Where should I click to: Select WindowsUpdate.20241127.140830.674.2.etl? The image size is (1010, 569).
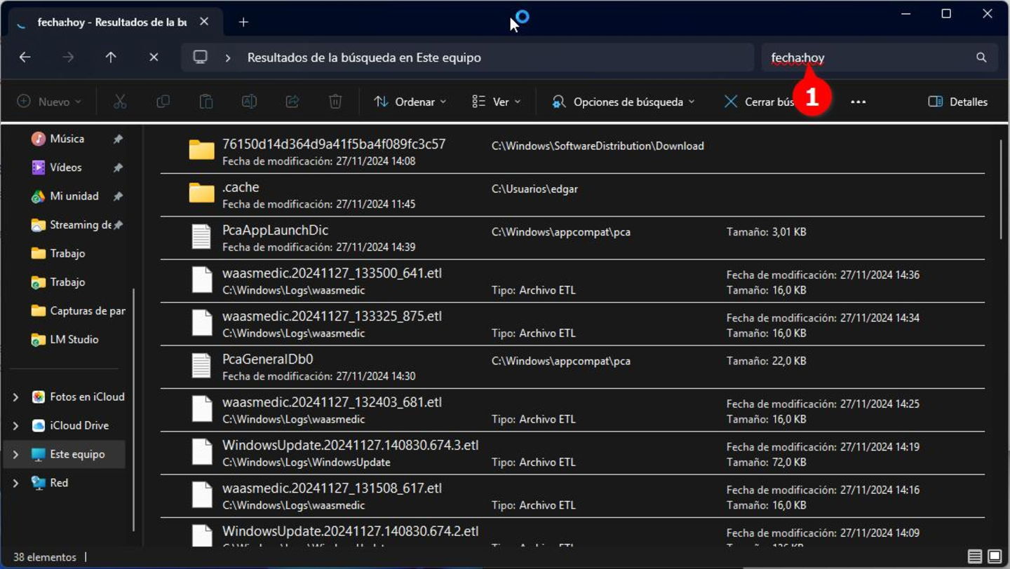click(x=572, y=533)
